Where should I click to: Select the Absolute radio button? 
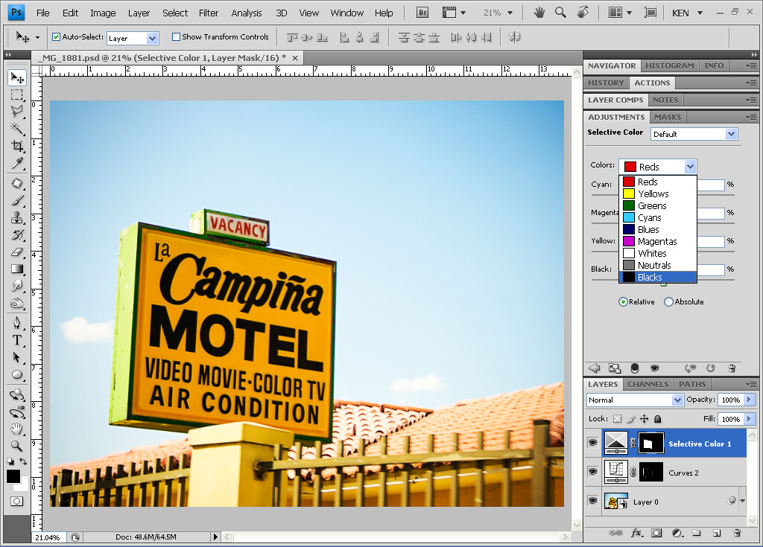pyautogui.click(x=668, y=302)
